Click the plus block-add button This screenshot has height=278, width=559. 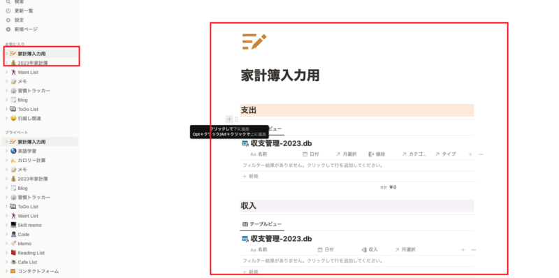(229, 119)
